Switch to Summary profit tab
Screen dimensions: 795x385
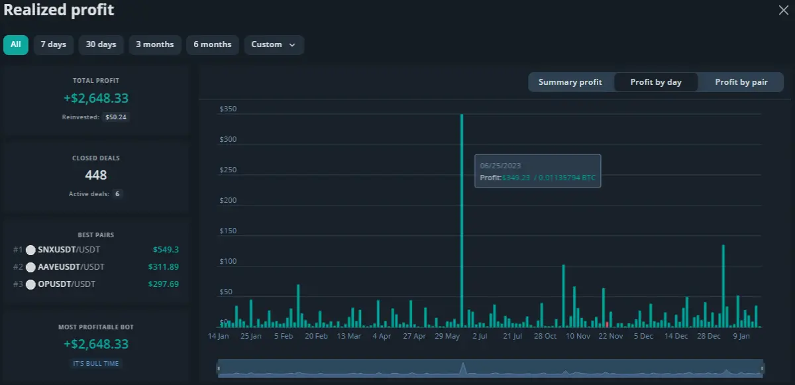(x=570, y=82)
